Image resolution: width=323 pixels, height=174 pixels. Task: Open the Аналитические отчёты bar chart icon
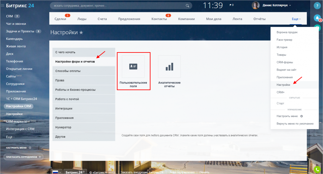[169, 67]
